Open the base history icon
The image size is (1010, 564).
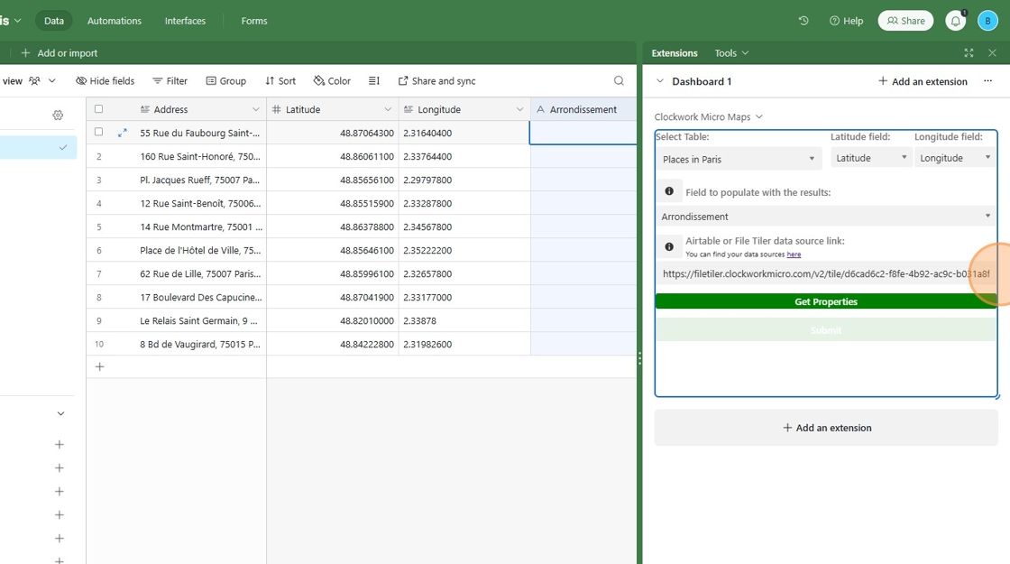coord(803,21)
